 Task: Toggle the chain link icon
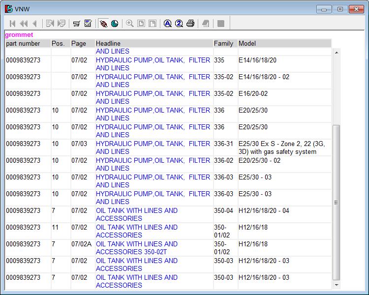pos(103,24)
